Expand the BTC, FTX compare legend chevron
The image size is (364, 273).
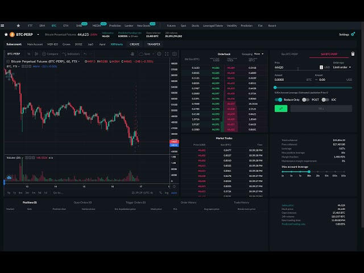19,67
